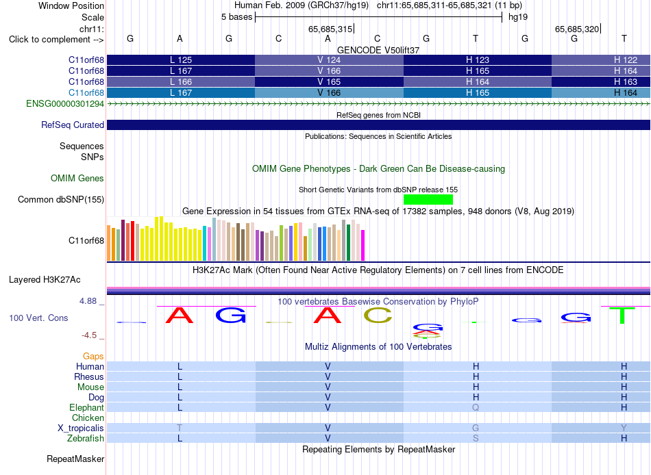Select the C11orf68 label beside GTEx bars

[86, 241]
